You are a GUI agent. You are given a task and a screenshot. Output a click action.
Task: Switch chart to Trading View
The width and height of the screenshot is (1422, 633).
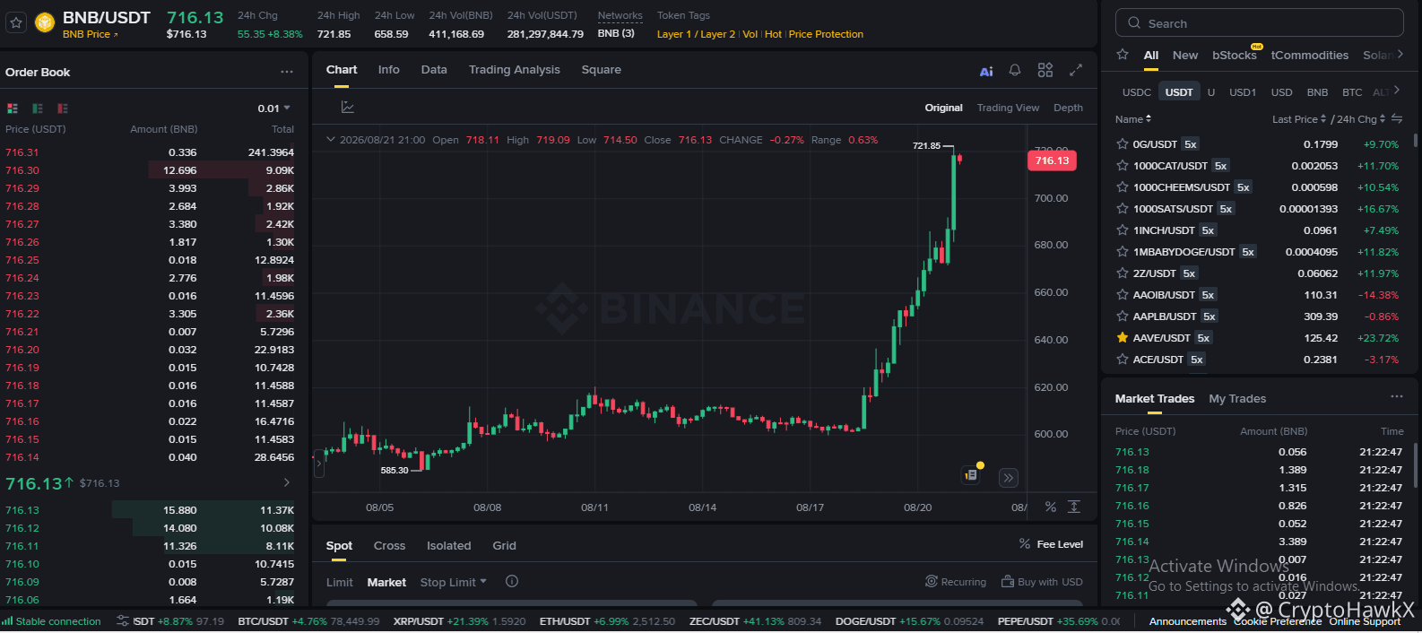[1008, 108]
